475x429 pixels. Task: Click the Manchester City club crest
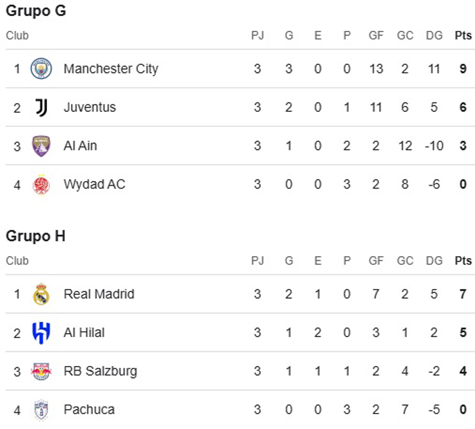(41, 69)
